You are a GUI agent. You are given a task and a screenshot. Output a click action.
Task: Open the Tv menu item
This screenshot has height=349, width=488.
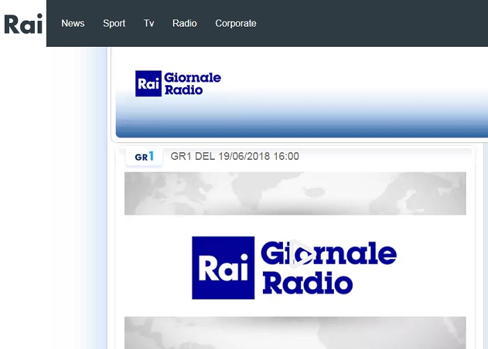(148, 23)
